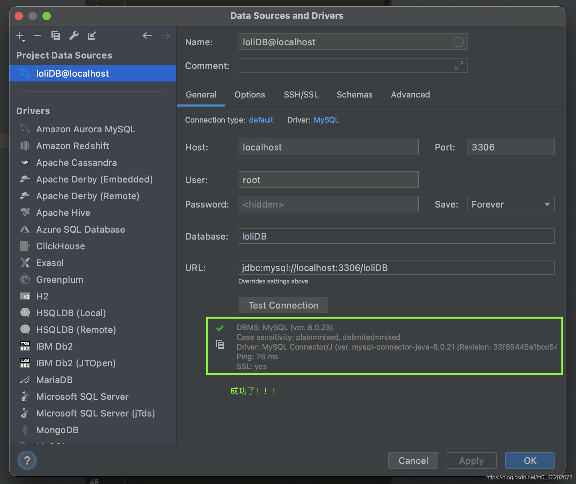The width and height of the screenshot is (576, 484).
Task: Click the 'DBMS: MySQL (ver. 8.0.23)' line
Action: [285, 327]
